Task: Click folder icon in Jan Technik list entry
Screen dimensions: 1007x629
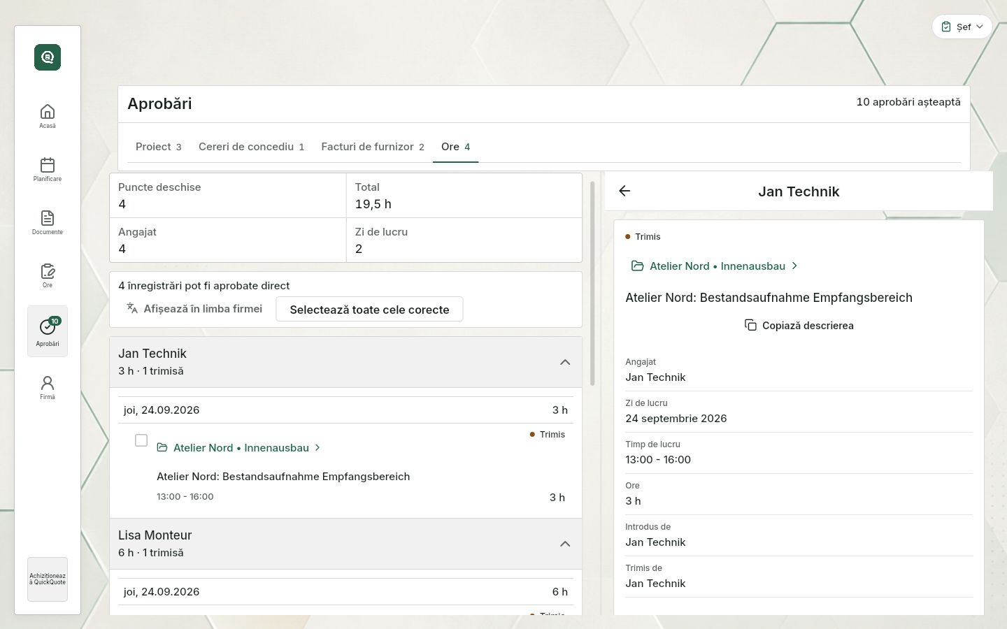Action: tap(162, 447)
